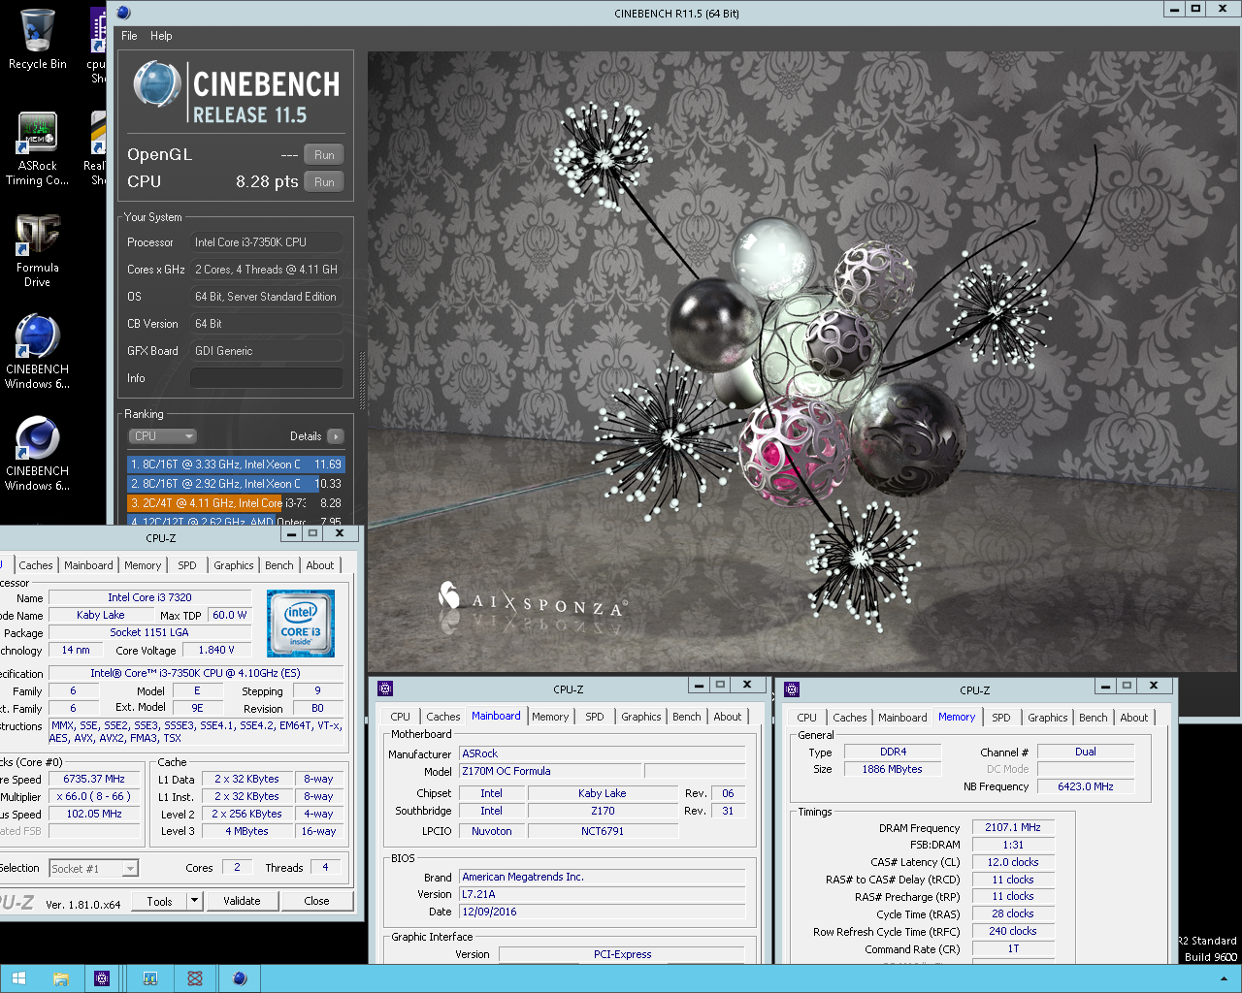Click the empty Info field in Cinebench
Screen dimensions: 1242x993
pos(267,378)
